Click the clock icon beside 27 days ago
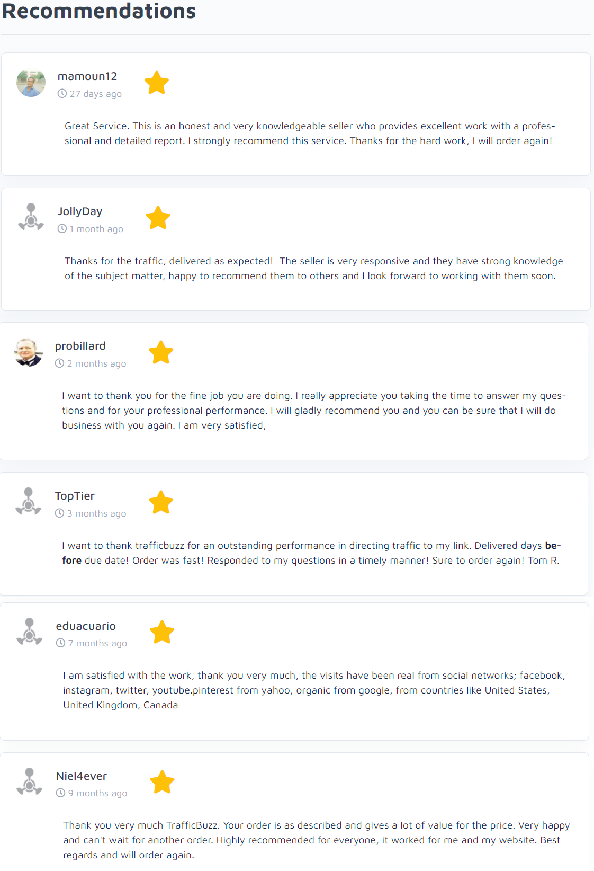Viewport: 594px width, 871px height. pyautogui.click(x=62, y=94)
